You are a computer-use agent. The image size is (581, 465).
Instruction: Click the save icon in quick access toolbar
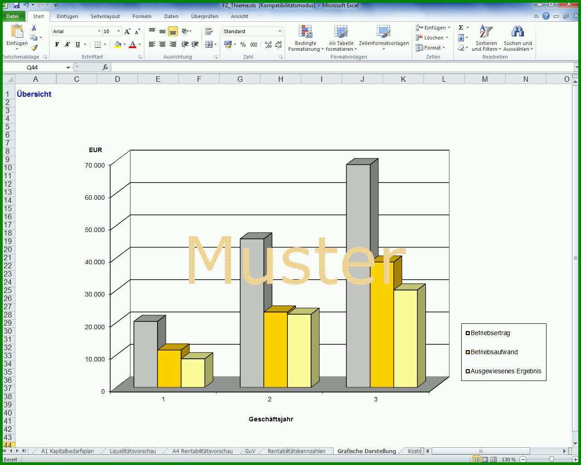(x=16, y=5)
